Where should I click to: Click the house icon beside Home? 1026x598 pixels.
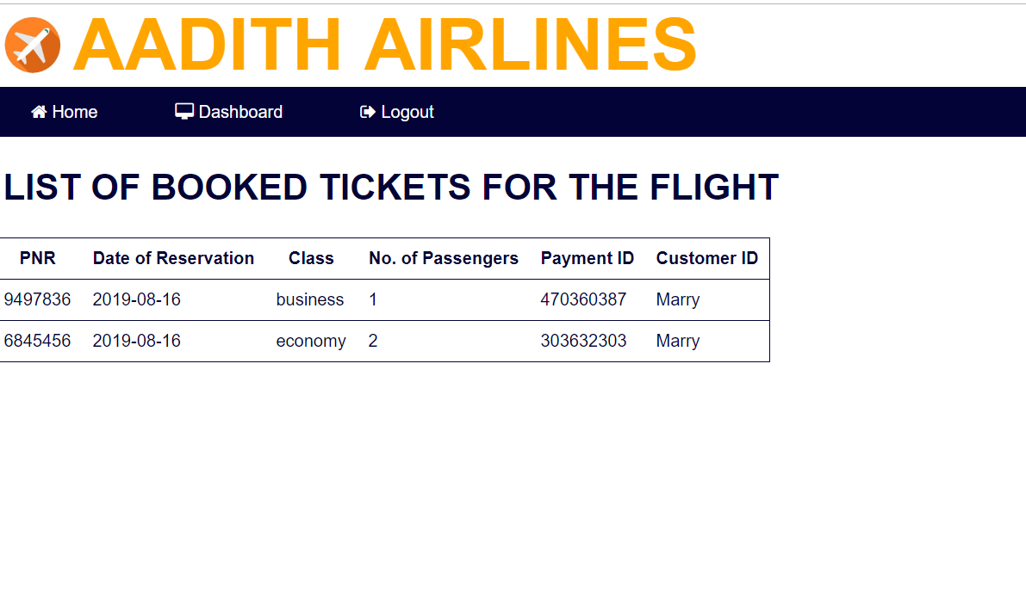click(x=40, y=112)
